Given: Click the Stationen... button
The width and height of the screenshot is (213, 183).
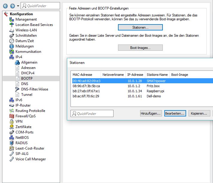Looking at the screenshot, I should coord(140,27).
